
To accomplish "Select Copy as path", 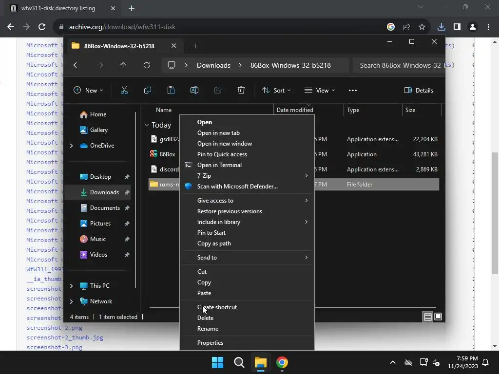I will (247, 243).
